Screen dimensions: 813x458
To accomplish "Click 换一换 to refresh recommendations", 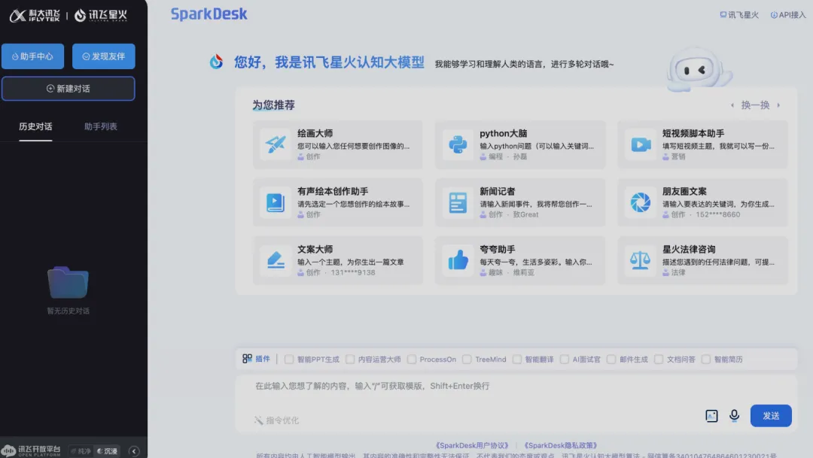I will click(x=755, y=105).
